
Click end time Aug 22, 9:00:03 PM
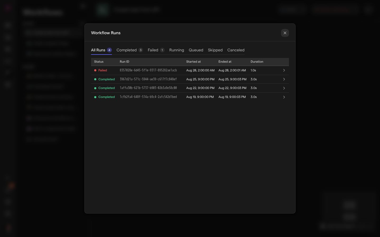point(232,88)
